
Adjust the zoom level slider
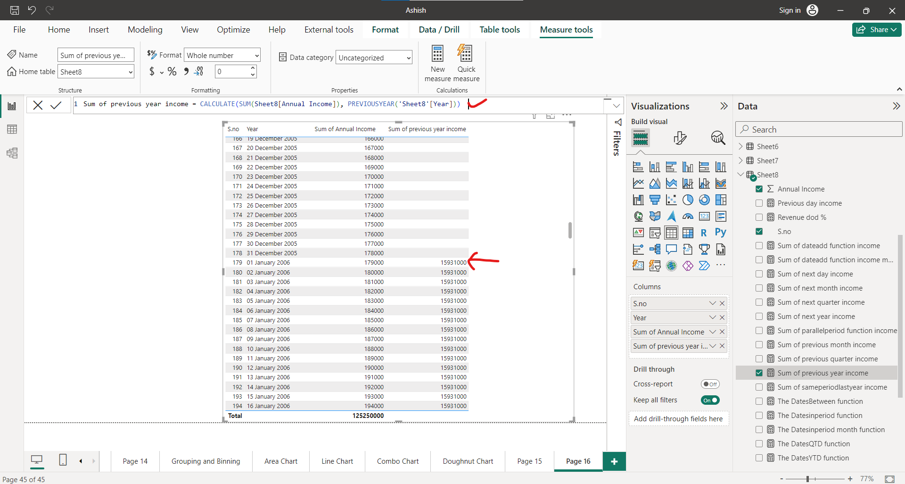click(808, 479)
